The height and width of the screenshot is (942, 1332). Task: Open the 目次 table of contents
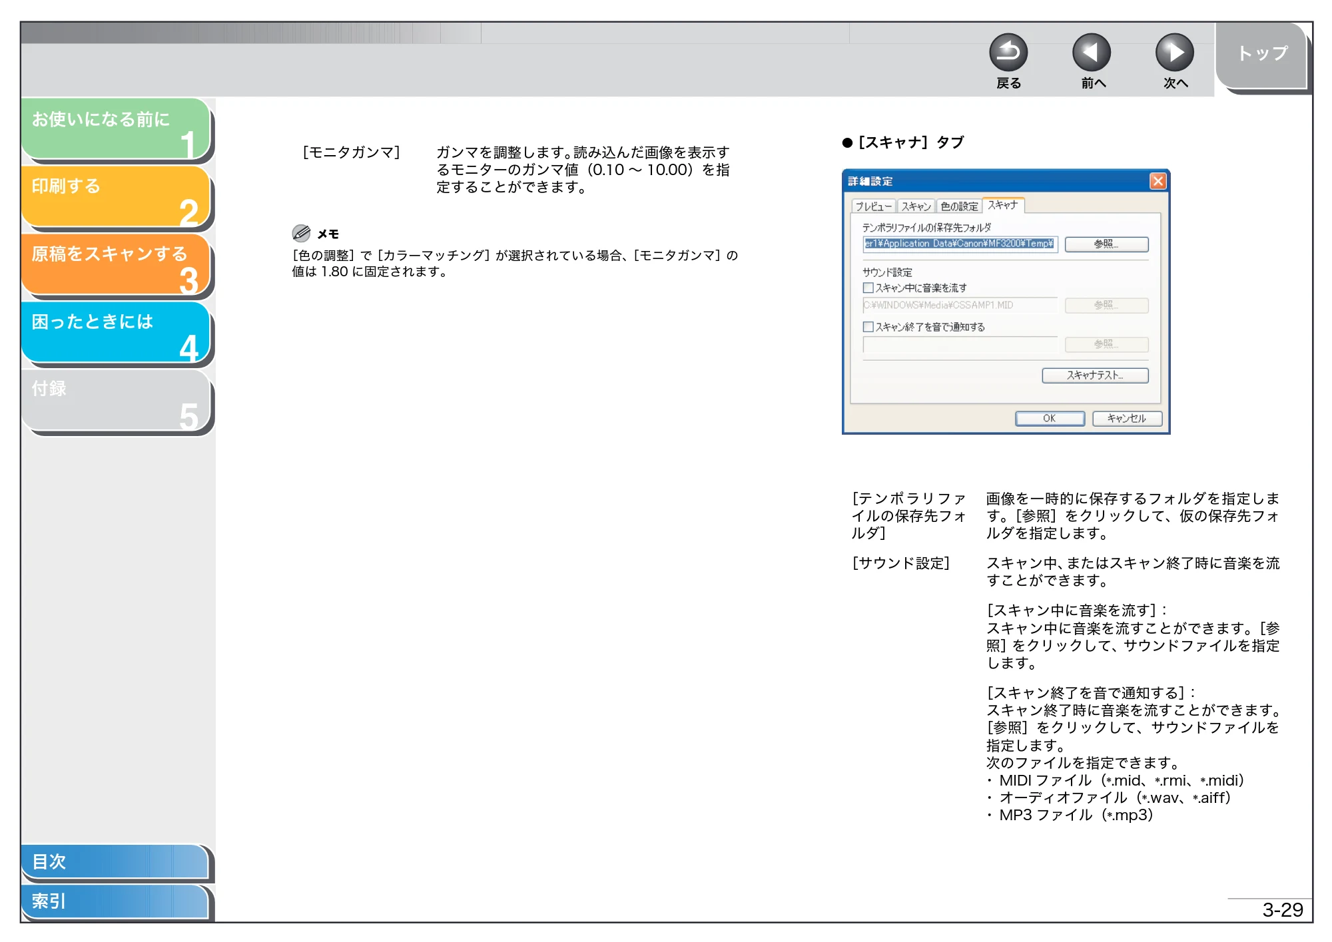(115, 861)
